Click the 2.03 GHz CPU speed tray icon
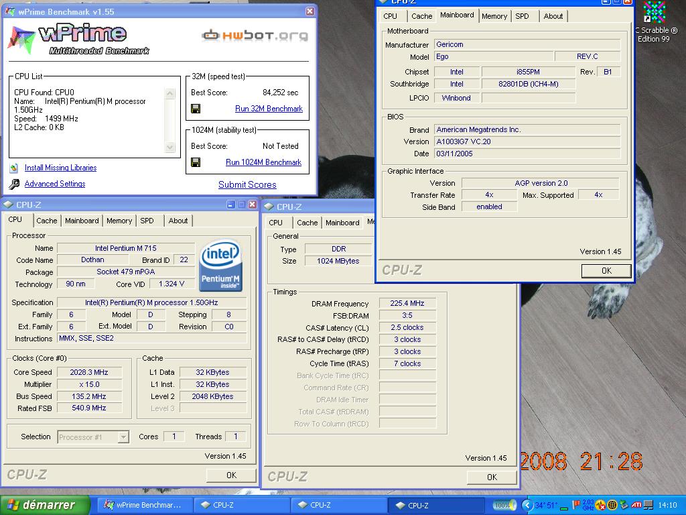Viewport: 686px width, 515px height. [588, 505]
